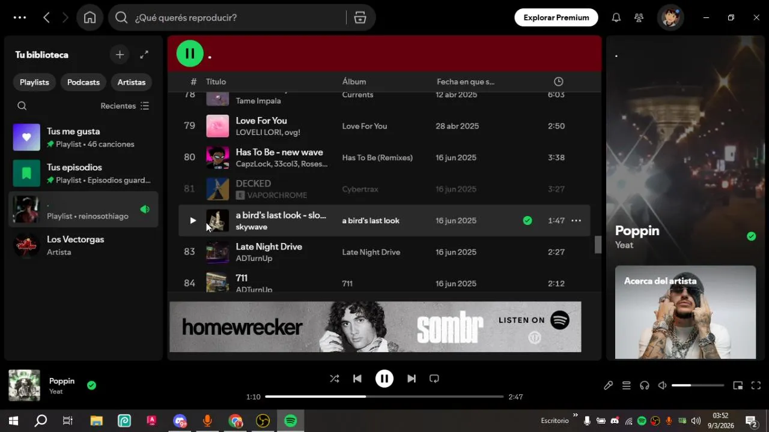This screenshot has height=432, width=769.
Task: Pause playback in the bottom player
Action: click(384, 379)
